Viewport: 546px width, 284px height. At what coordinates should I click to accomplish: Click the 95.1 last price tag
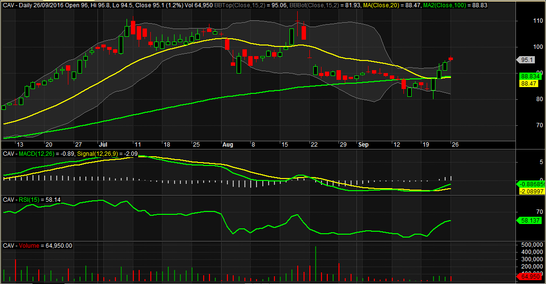pyautogui.click(x=527, y=60)
